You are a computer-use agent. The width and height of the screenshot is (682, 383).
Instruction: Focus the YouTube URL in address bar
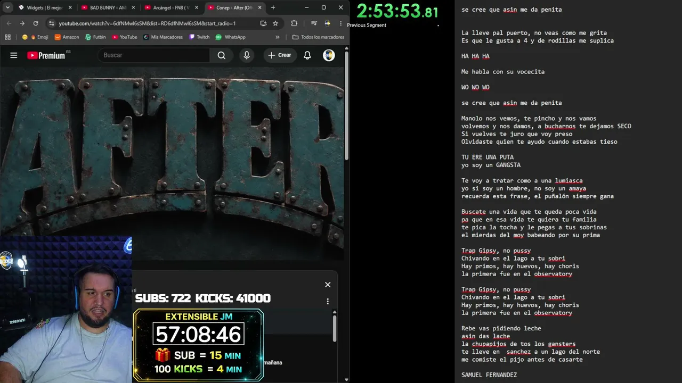pyautogui.click(x=147, y=23)
